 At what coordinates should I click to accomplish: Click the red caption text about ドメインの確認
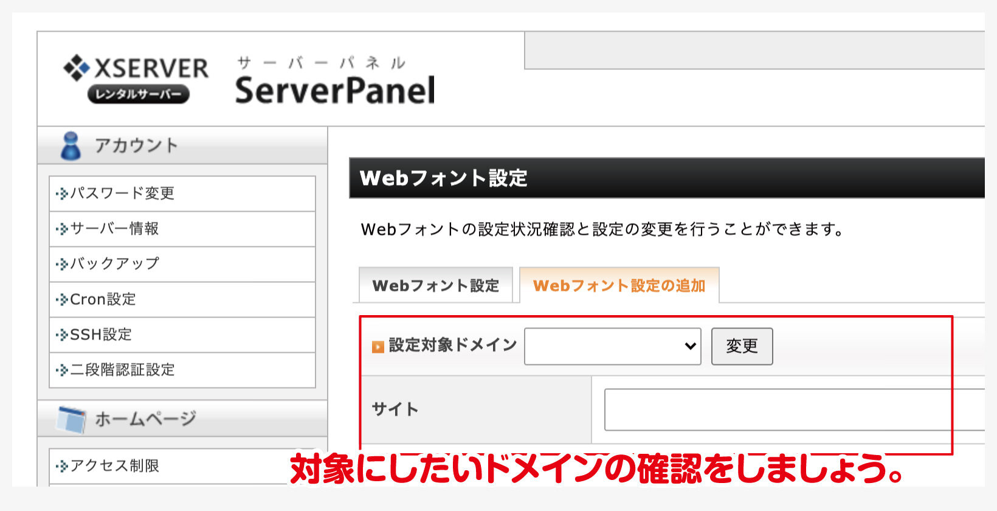click(x=596, y=468)
